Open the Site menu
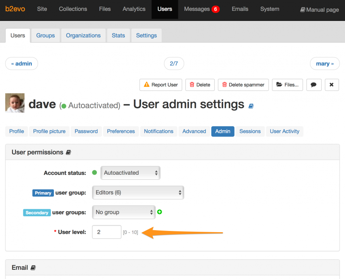 pyautogui.click(x=42, y=9)
